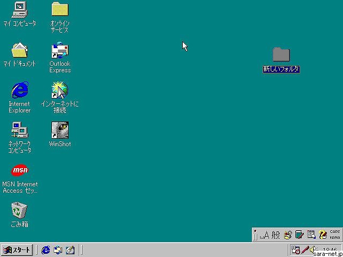Select the My Computer desktop icon

20,9
